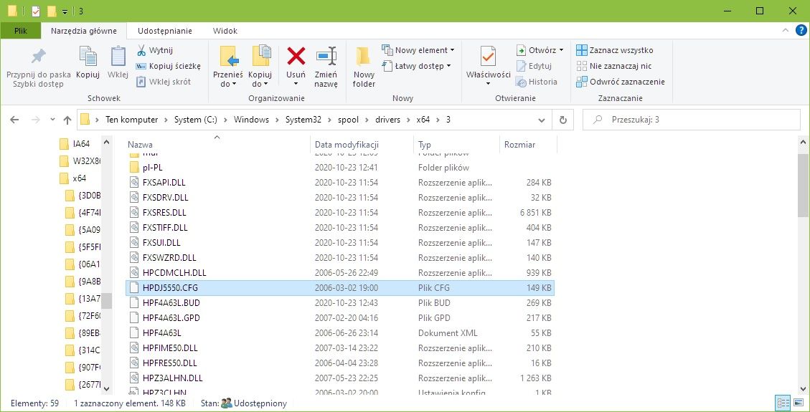Click the Przeszukaj: 3 search box
Screen dimensions: 810x412
click(x=691, y=120)
